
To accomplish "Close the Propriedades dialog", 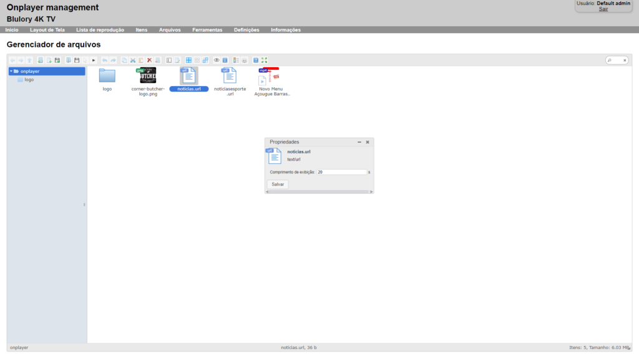I will click(x=368, y=142).
